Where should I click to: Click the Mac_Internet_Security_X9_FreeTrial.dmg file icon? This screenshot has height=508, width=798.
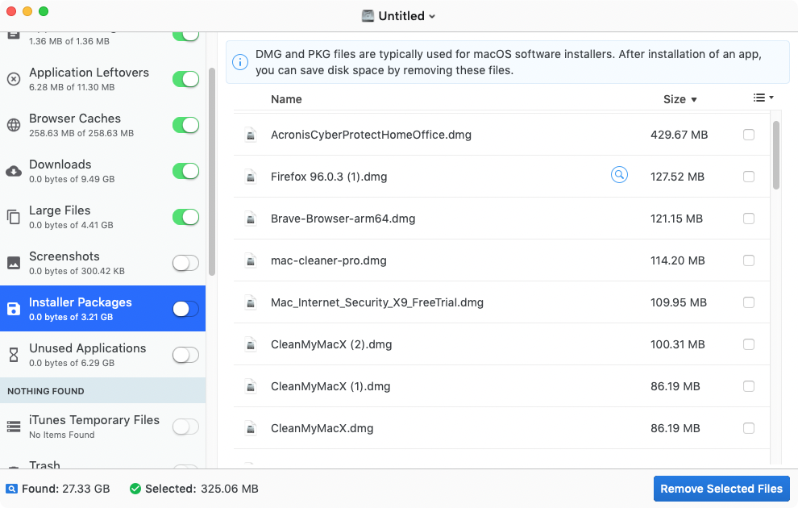coord(251,302)
